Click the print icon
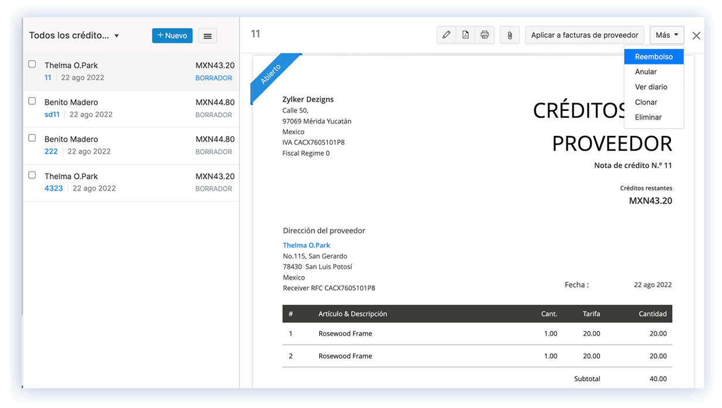This screenshot has height=408, width=722. coord(485,35)
